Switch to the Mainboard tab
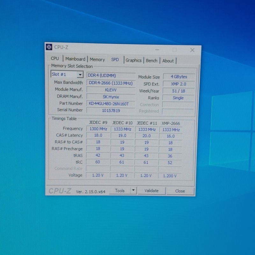This screenshot has width=255, height=255. click(x=75, y=59)
